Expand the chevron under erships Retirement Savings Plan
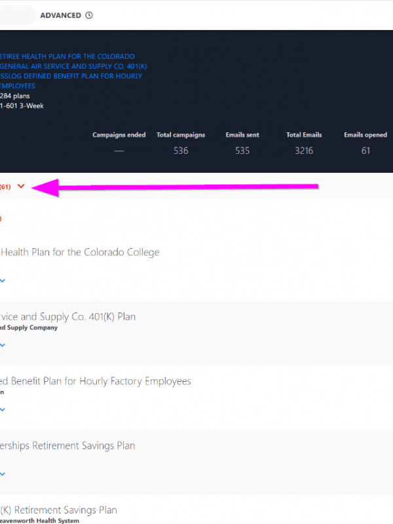The height and width of the screenshot is (524, 393). click(x=3, y=474)
